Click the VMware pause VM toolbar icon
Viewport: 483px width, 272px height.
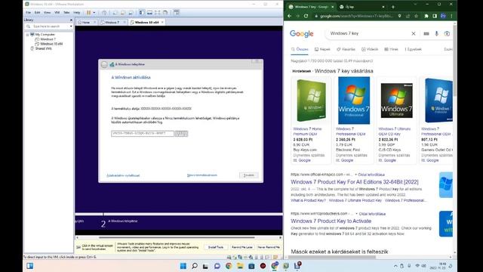(x=89, y=13)
